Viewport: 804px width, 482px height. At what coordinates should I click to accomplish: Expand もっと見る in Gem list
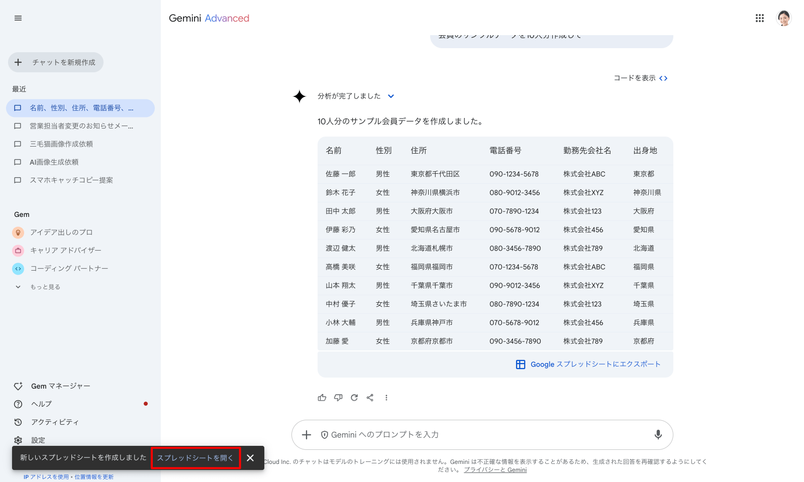38,287
